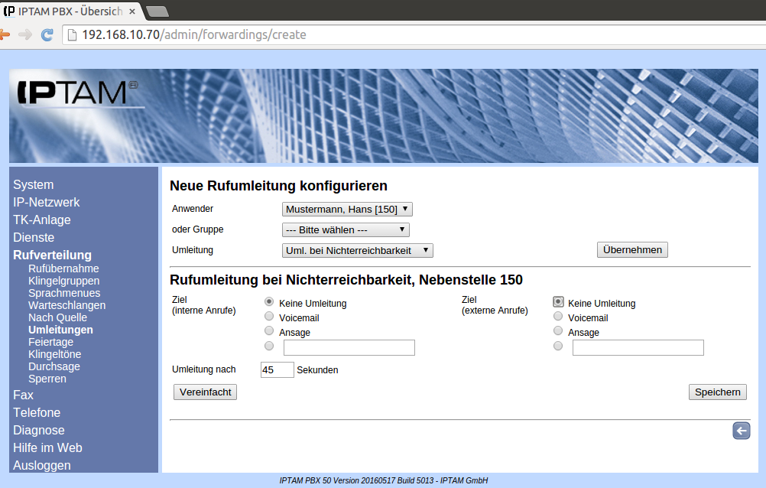
Task: Select Voicemail for internal calls
Action: [269, 317]
